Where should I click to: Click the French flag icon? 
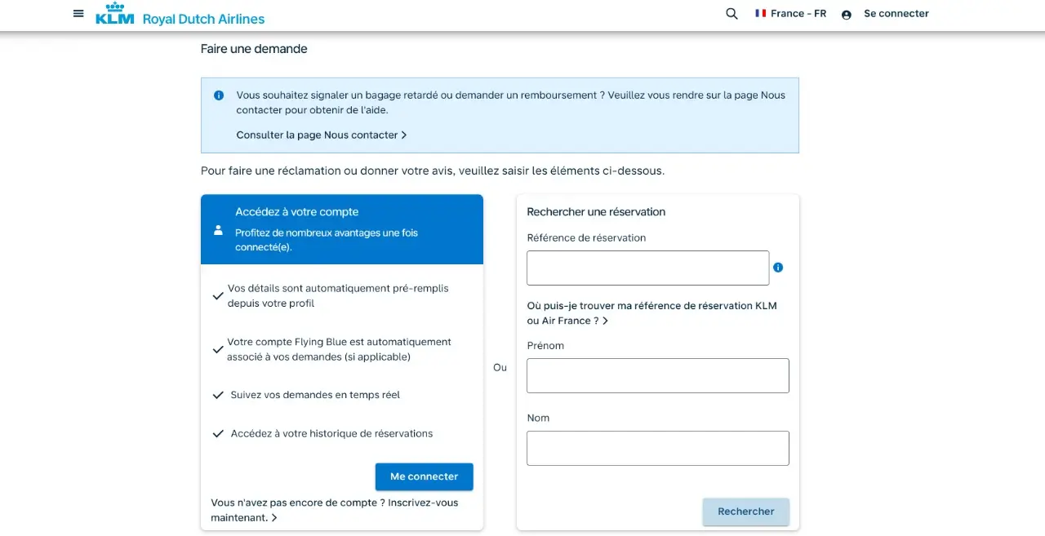(x=761, y=13)
